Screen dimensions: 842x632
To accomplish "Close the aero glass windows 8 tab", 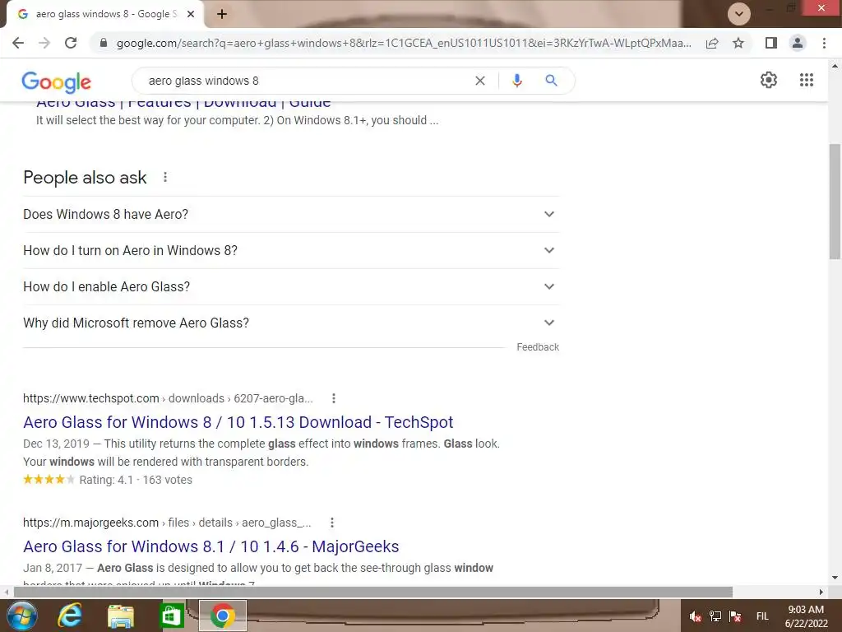I will point(191,14).
